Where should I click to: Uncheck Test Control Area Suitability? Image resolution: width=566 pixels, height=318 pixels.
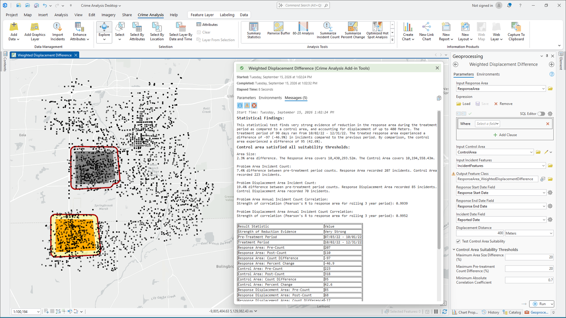click(458, 241)
